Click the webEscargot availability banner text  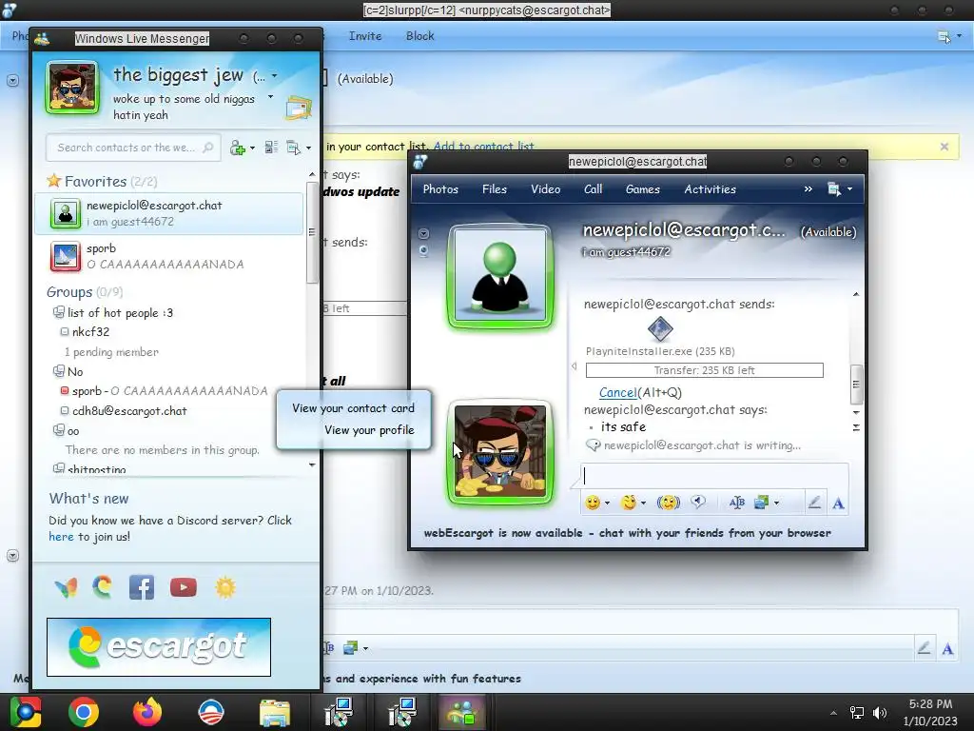coord(628,533)
